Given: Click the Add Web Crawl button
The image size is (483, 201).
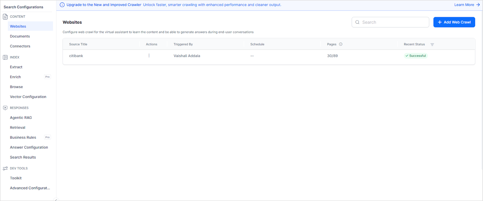Looking at the screenshot, I should point(454,22).
